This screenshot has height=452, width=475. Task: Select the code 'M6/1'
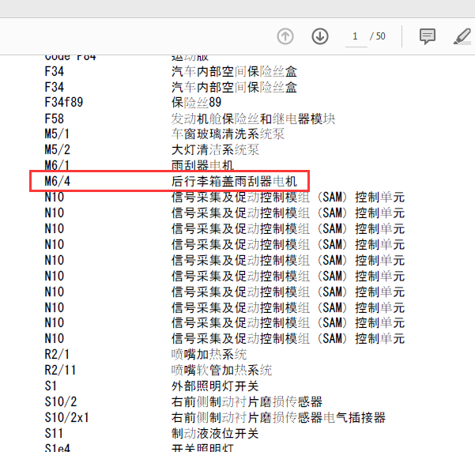57,165
